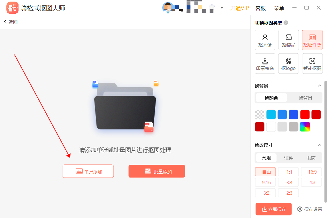Open the rainbow custom color picker
Image resolution: width=327 pixels, height=218 pixels.
click(x=305, y=127)
